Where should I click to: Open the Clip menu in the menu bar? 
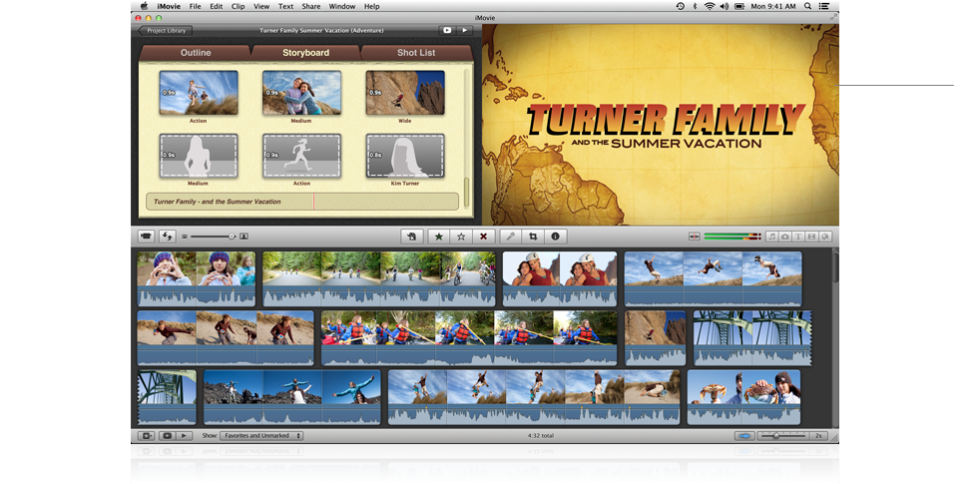point(238,6)
